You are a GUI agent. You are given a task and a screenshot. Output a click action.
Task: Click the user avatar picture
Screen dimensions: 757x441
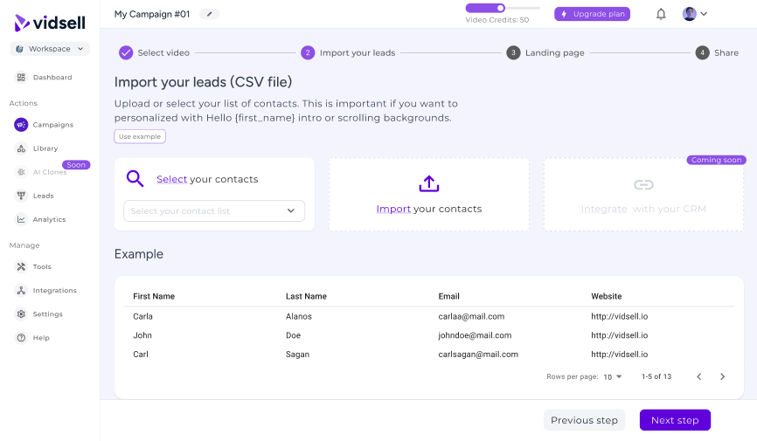coord(690,14)
